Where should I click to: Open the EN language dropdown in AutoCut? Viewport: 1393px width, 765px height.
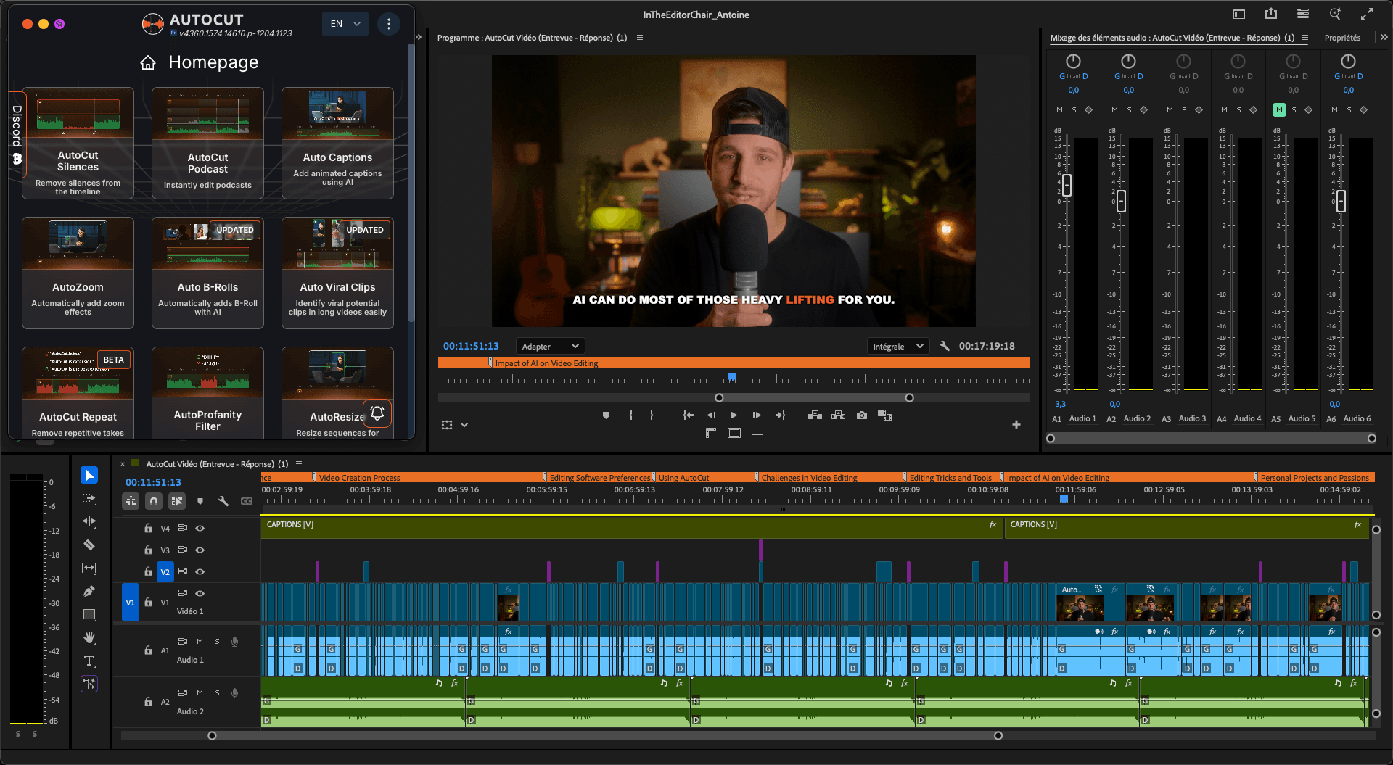pyautogui.click(x=345, y=23)
